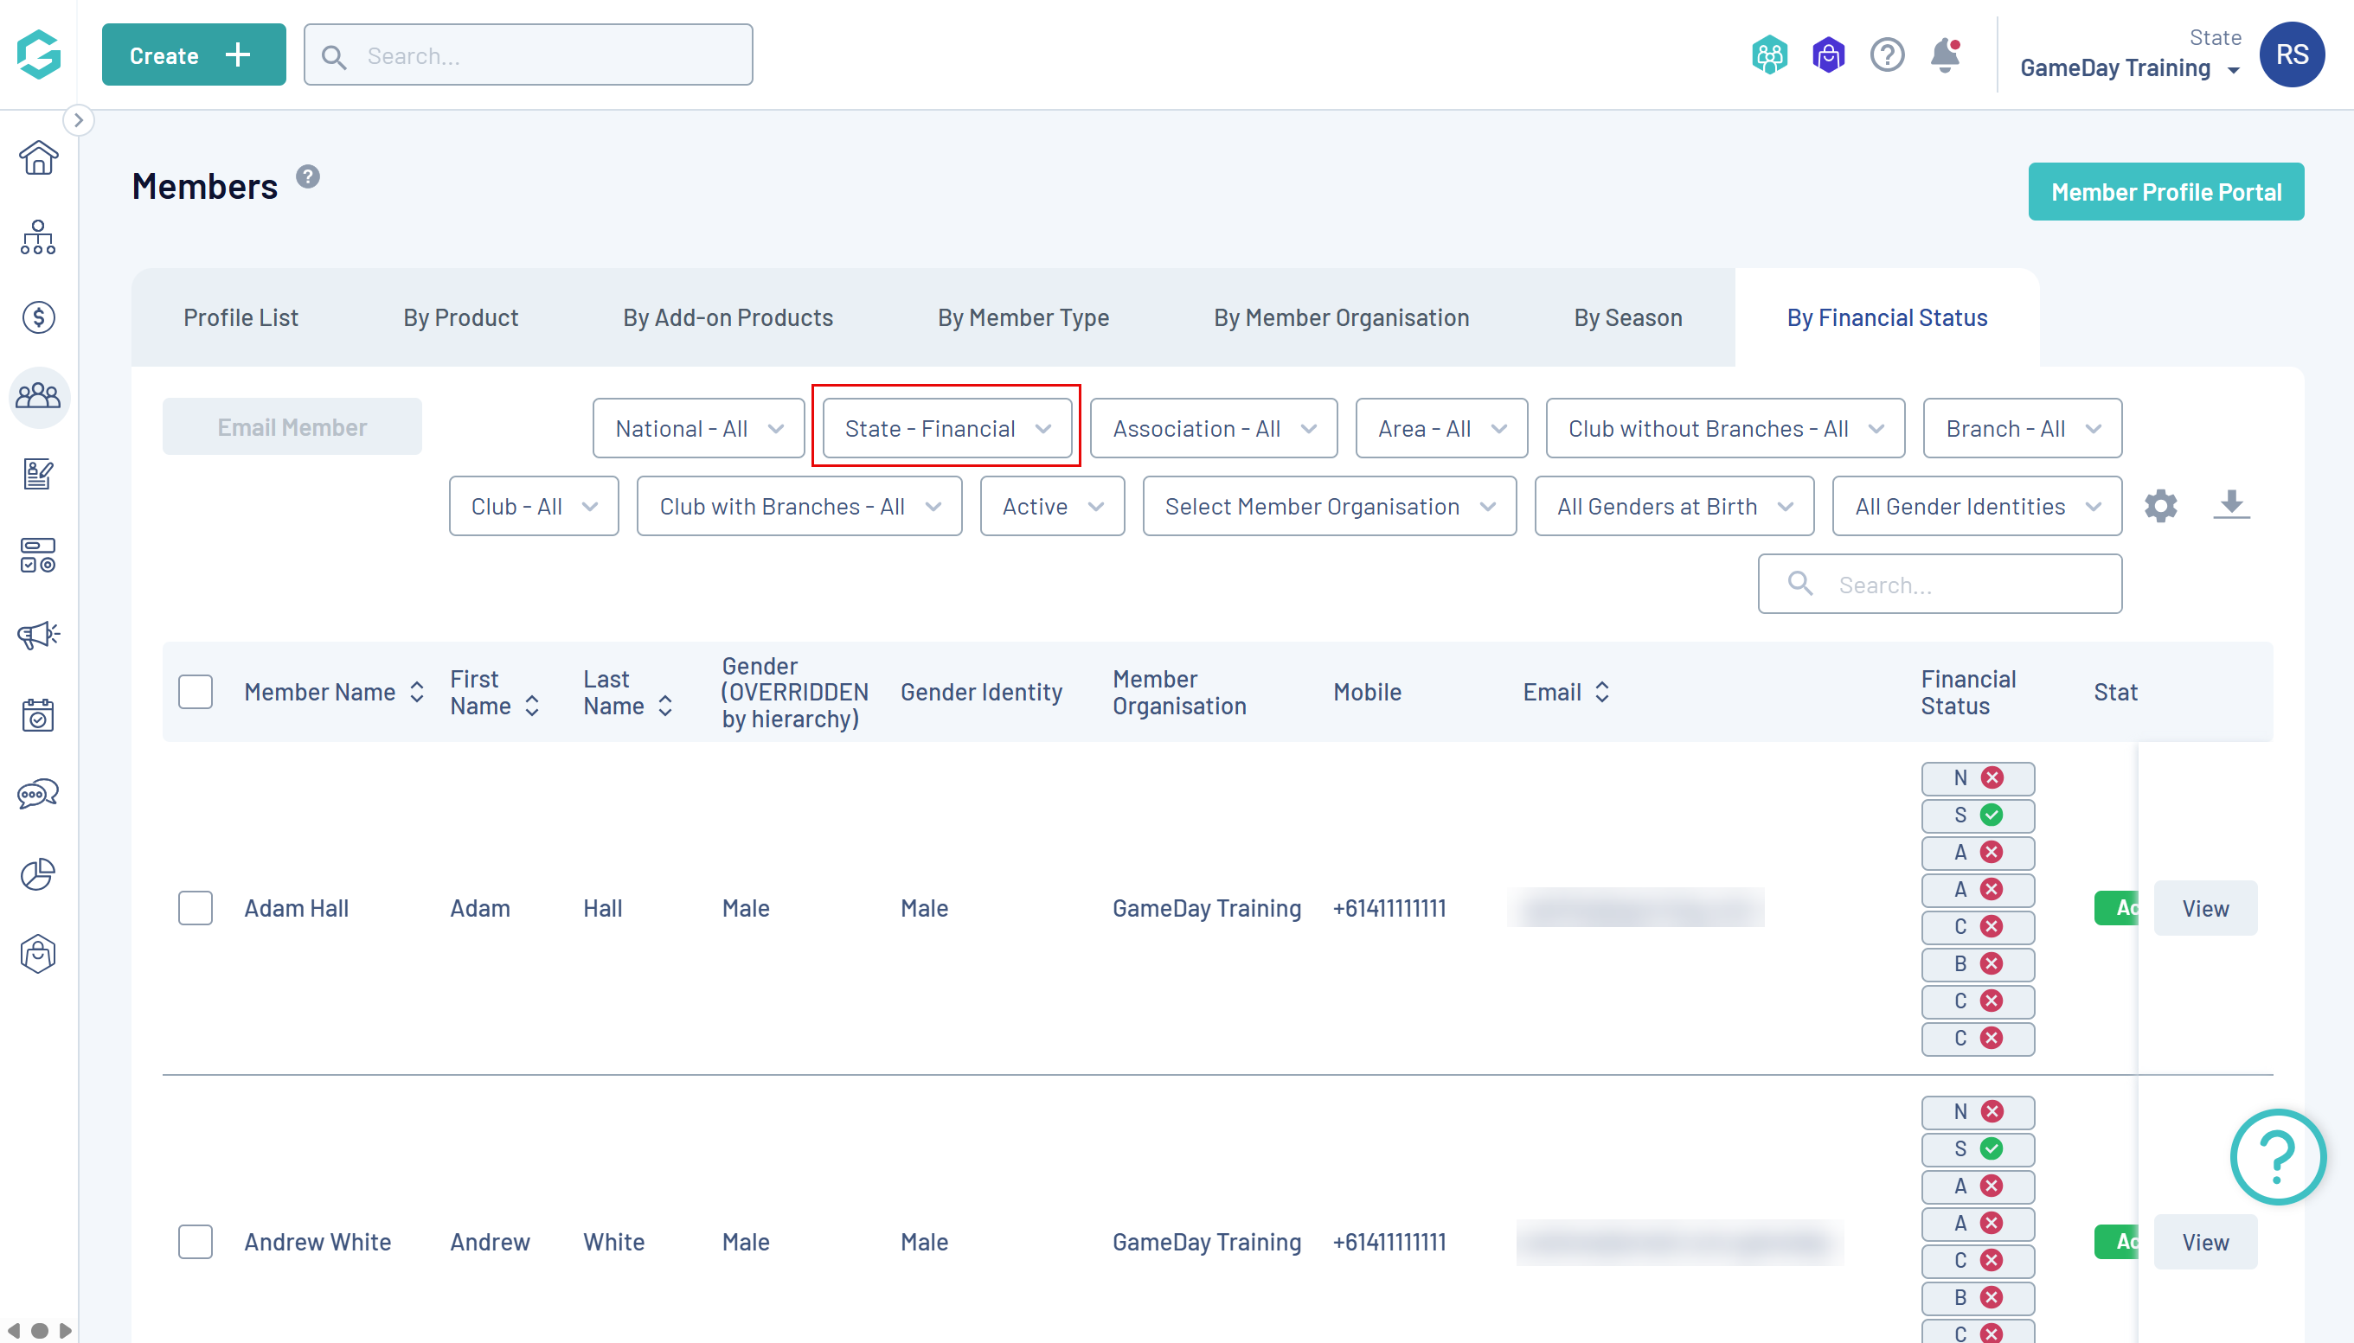Open table settings gear icon
Viewport: 2354px width, 1343px height.
point(2160,506)
